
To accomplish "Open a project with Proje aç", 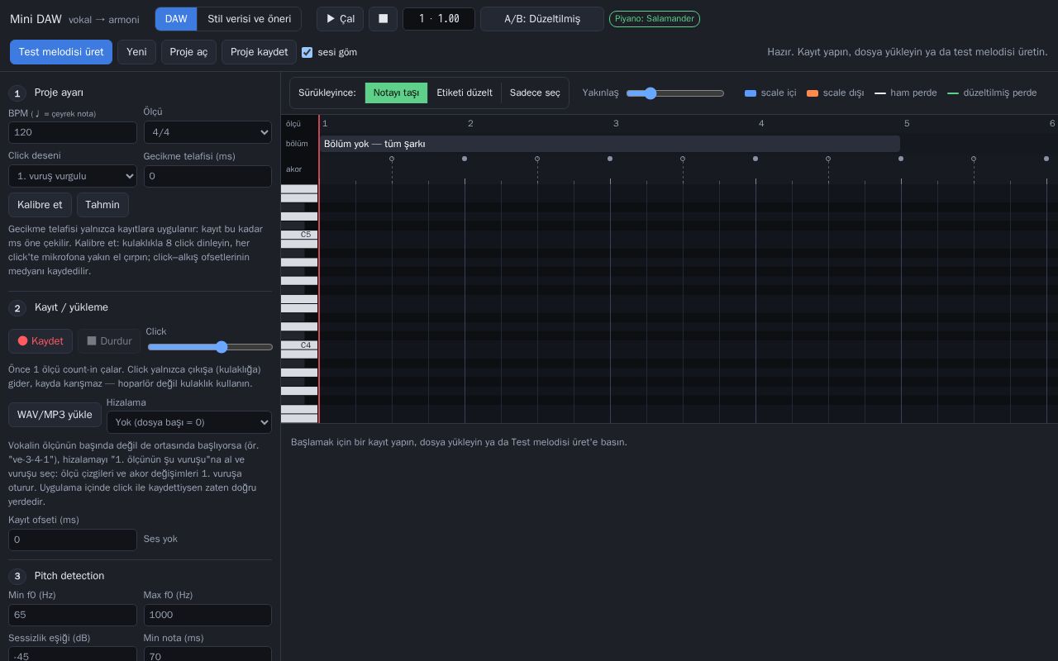I will coord(188,52).
